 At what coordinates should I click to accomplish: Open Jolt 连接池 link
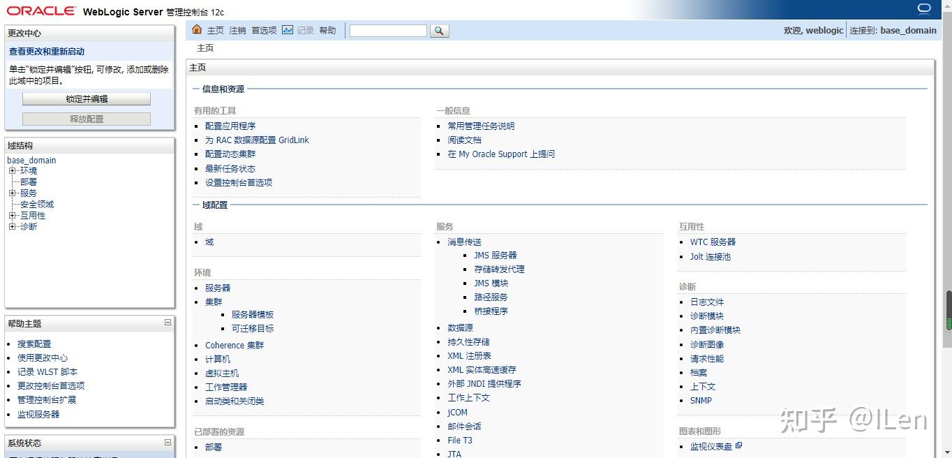(711, 256)
